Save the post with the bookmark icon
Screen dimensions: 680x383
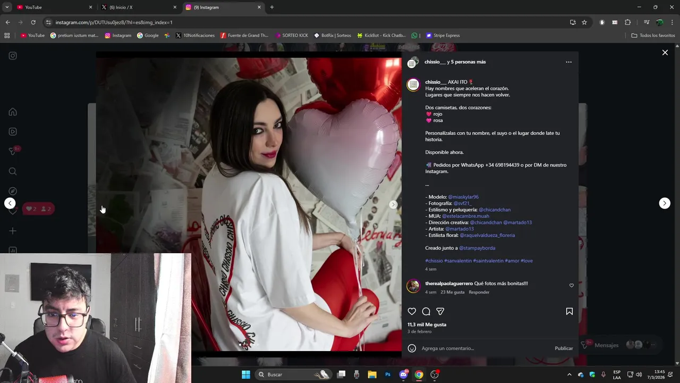coord(569,311)
